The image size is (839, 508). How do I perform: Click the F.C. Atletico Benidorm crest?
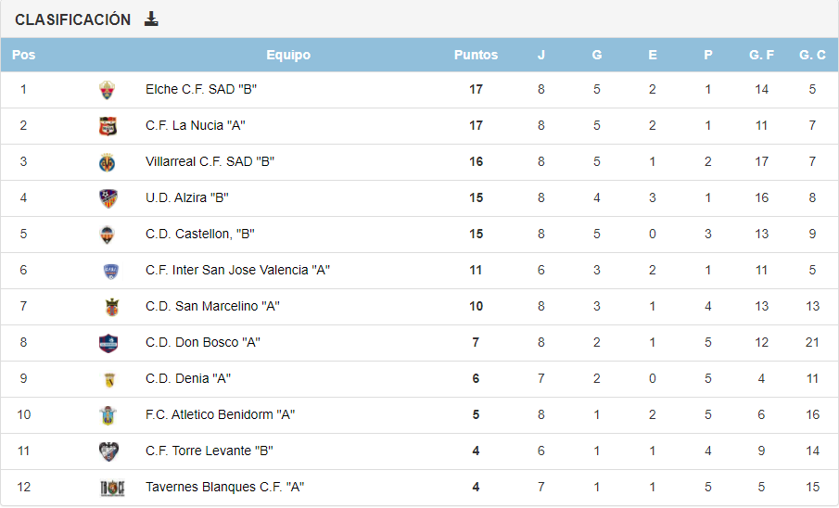[108, 415]
